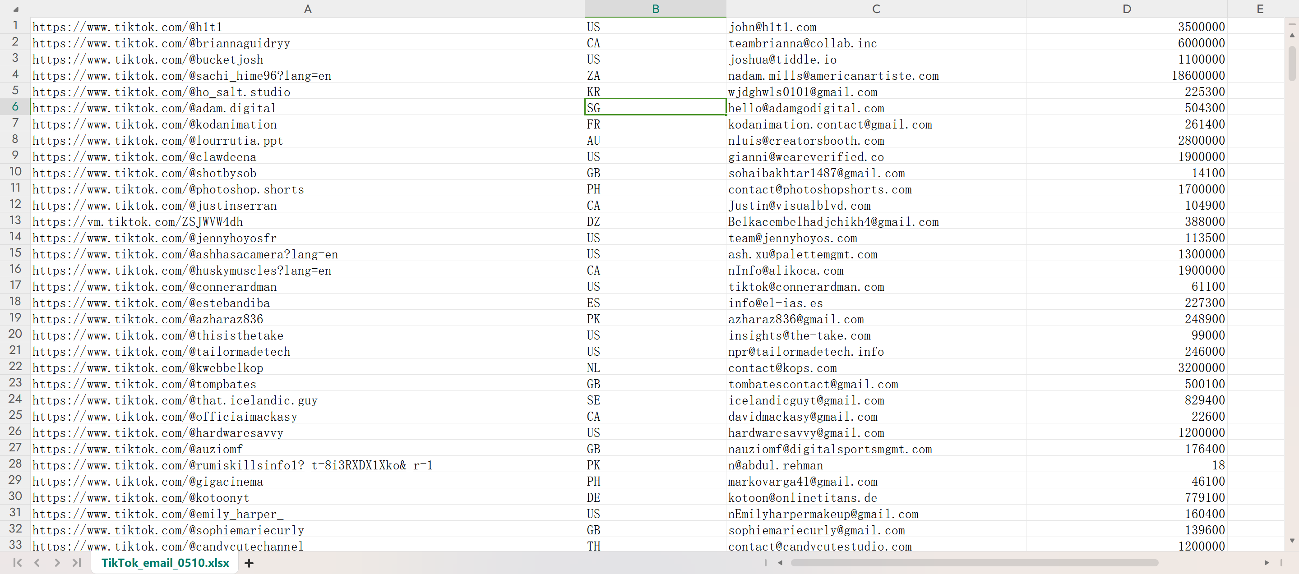Select country cell KR

656,91
